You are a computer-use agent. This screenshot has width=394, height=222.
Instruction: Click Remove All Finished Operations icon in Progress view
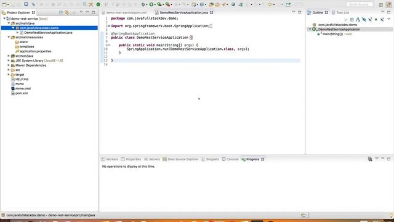pyautogui.click(x=370, y=159)
